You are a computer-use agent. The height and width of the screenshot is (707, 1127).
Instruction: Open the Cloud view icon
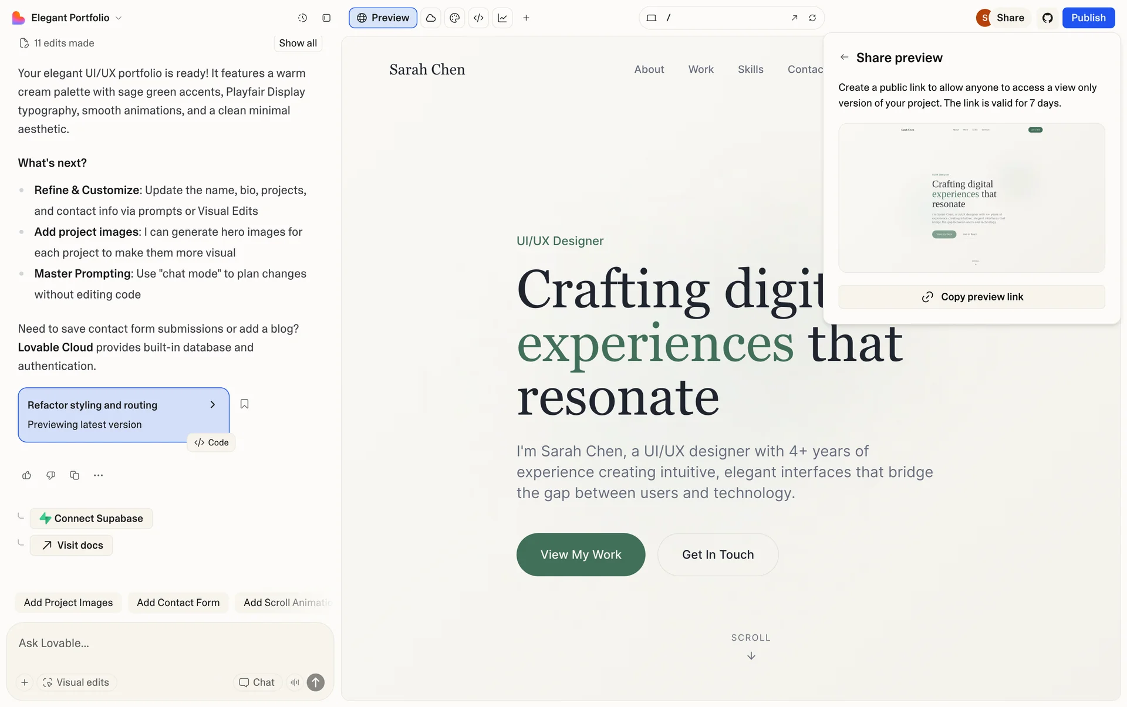coord(431,18)
